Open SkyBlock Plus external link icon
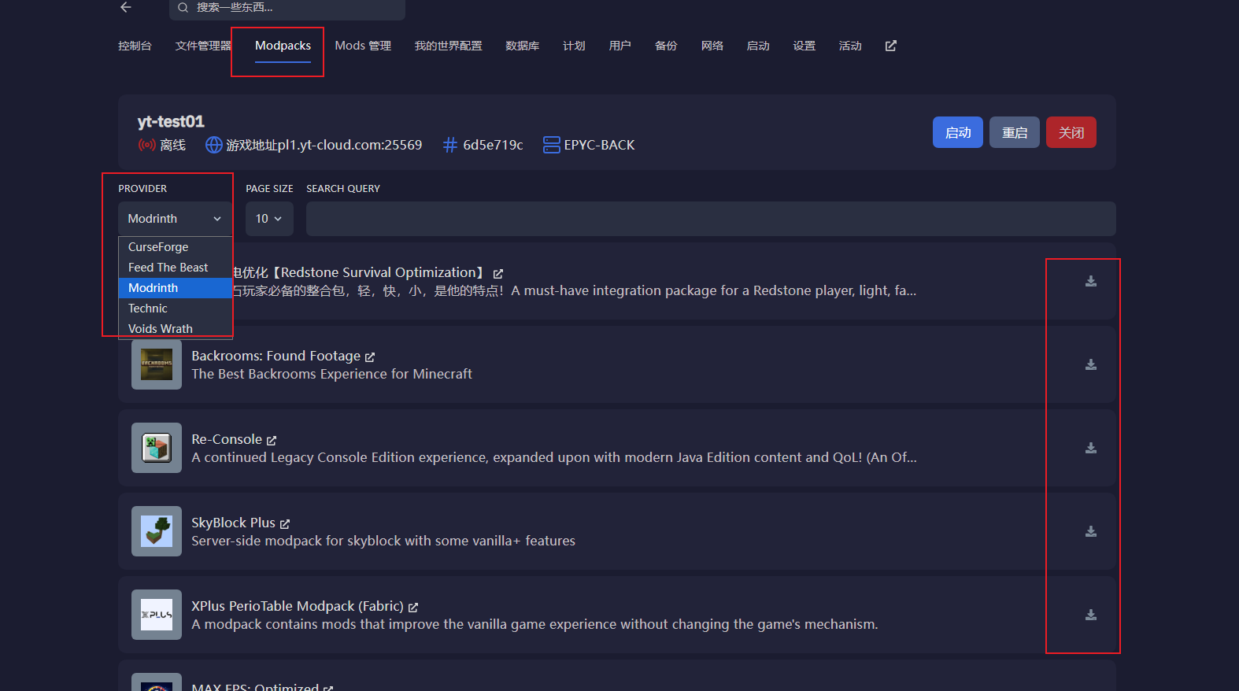 click(x=285, y=524)
